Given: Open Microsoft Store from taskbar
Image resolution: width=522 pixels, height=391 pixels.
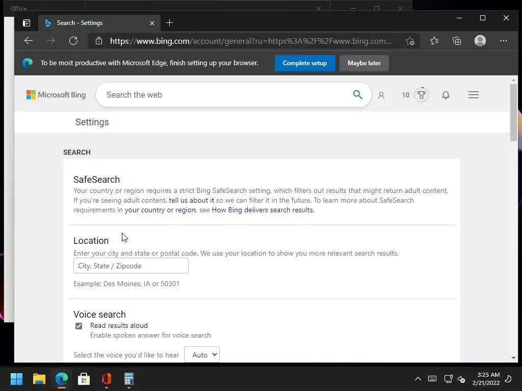Looking at the screenshot, I should 84,379.
